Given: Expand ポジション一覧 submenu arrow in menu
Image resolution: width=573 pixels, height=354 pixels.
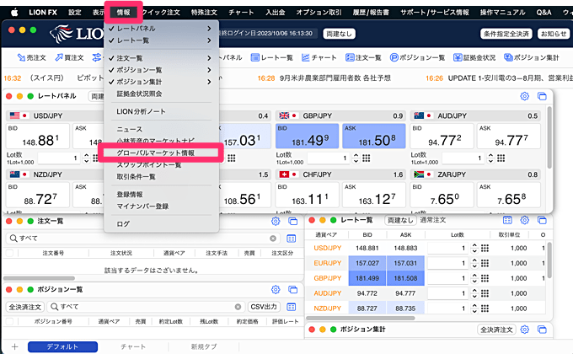Looking at the screenshot, I should point(209,70).
